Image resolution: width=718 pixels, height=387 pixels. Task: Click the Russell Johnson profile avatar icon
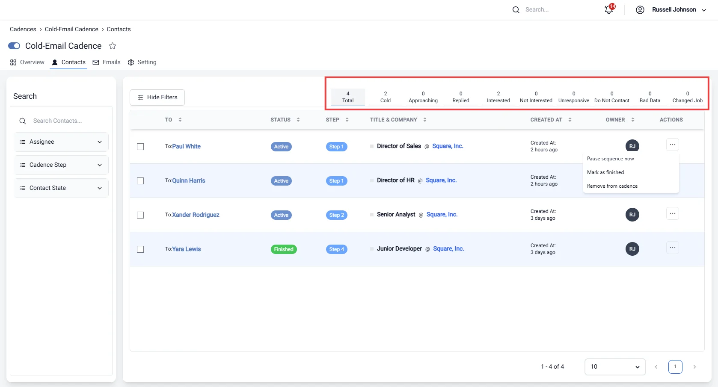coord(640,10)
